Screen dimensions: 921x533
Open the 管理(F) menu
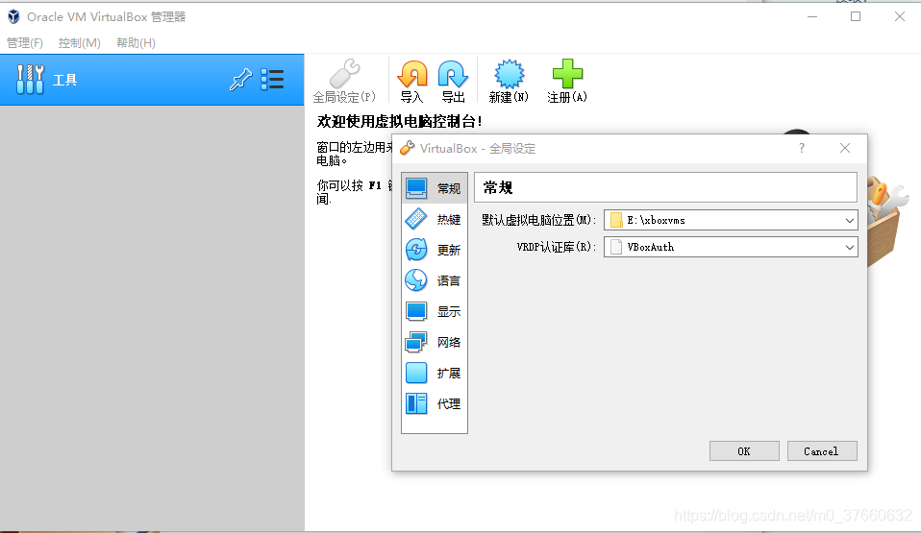pos(25,43)
